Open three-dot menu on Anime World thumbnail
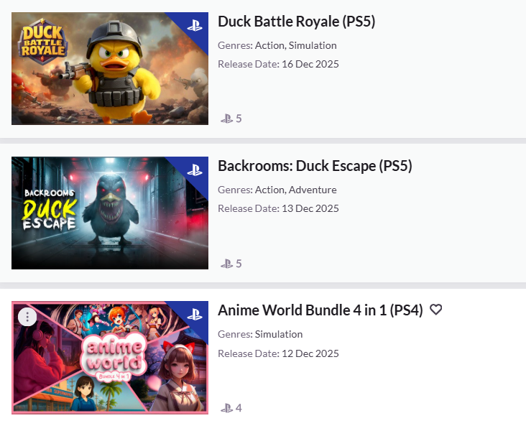 27,316
